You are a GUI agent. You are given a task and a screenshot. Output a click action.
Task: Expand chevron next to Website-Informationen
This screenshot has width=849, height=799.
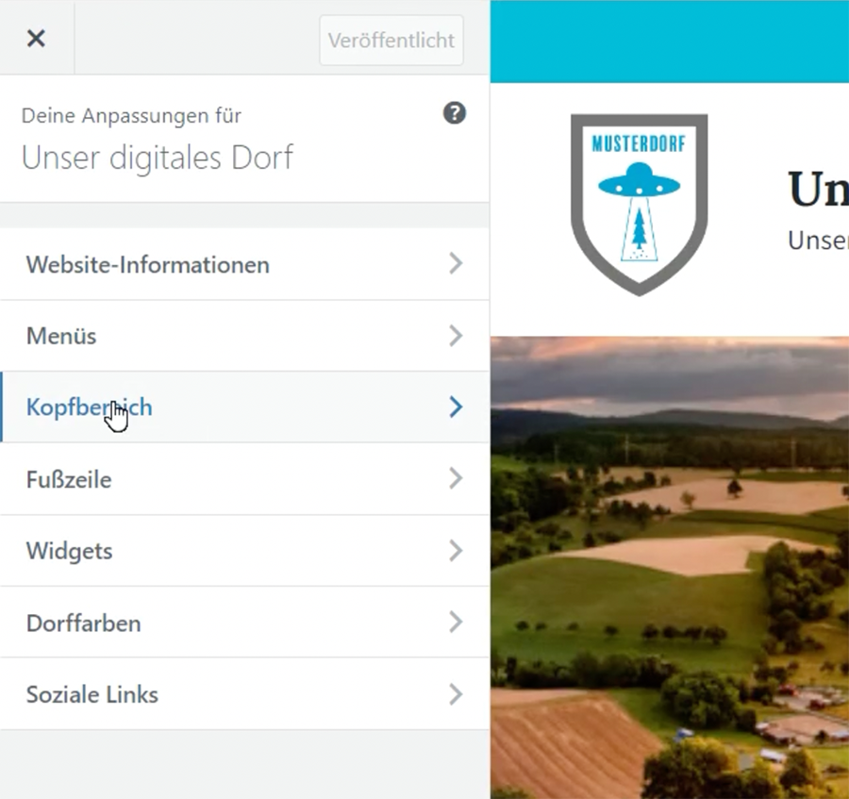pos(456,264)
